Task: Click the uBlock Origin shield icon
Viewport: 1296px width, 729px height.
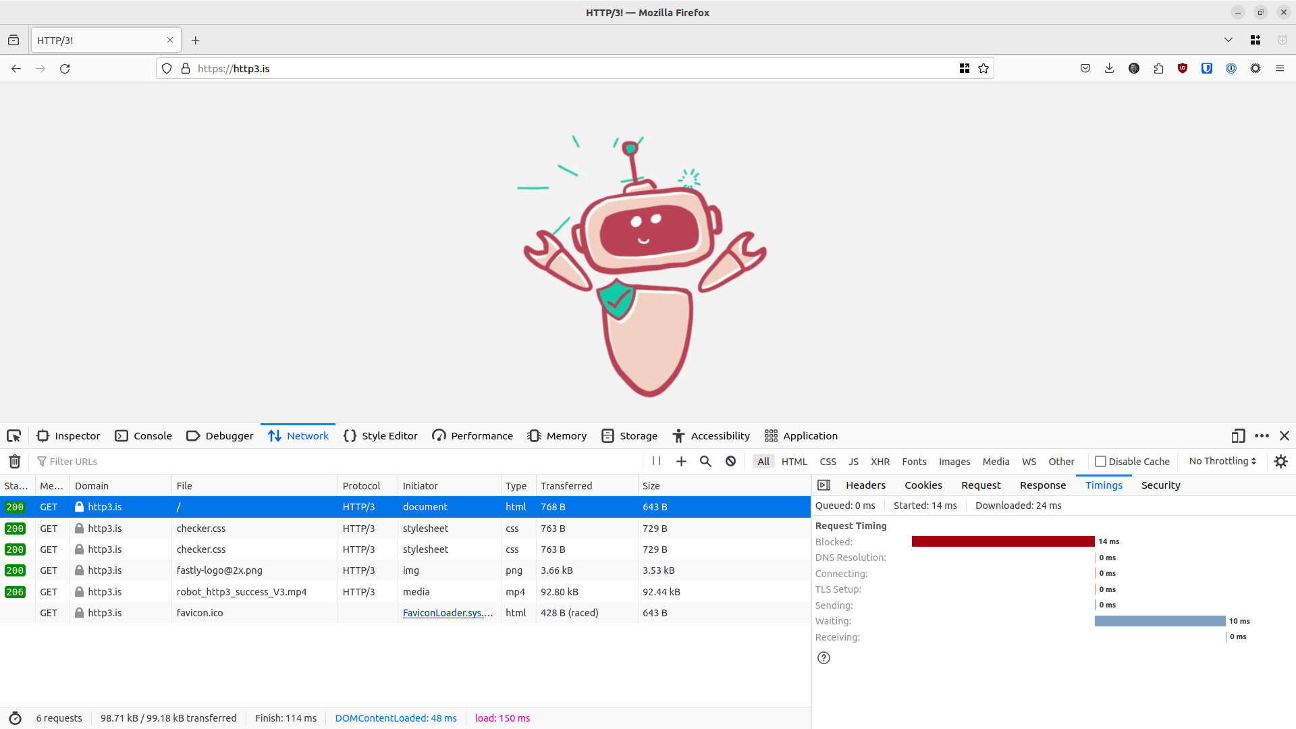Action: click(1183, 68)
